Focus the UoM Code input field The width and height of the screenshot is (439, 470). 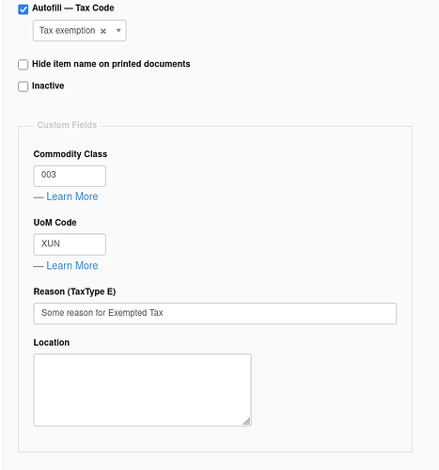70,244
